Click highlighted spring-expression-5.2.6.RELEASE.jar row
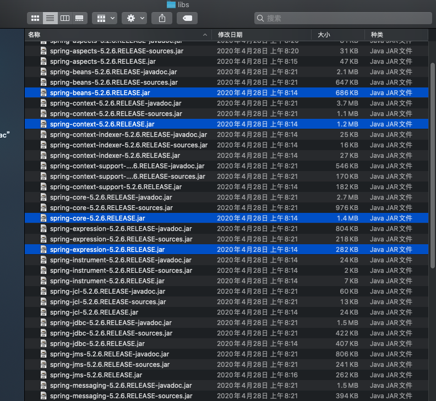Image resolution: width=436 pixels, height=401 pixels. tap(227, 250)
